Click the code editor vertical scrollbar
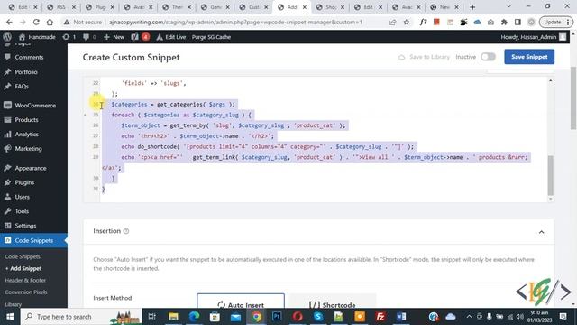Viewport: 577px width, 325px height. coord(551,175)
